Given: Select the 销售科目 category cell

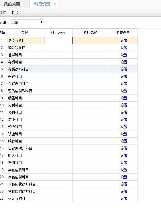Looking at the screenshot, I should click(x=25, y=98).
